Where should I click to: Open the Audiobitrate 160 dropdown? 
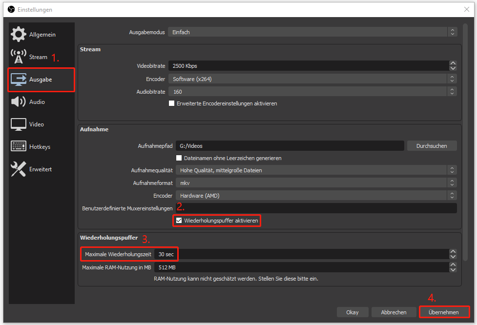312,92
